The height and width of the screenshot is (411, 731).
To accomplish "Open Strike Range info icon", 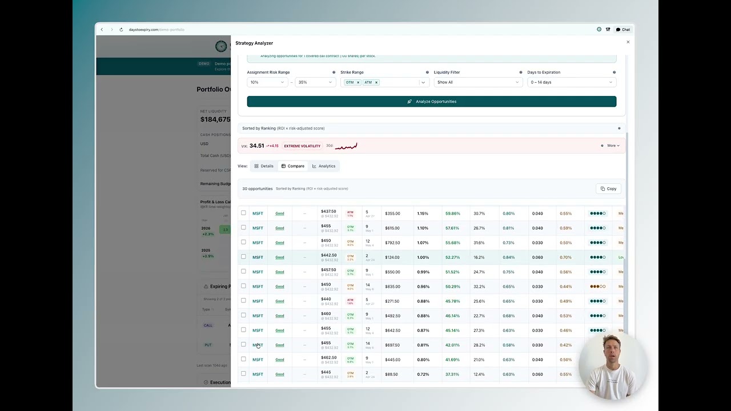I will tap(427, 72).
